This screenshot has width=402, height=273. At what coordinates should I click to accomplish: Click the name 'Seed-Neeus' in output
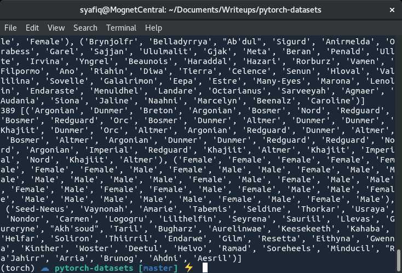tap(40, 209)
